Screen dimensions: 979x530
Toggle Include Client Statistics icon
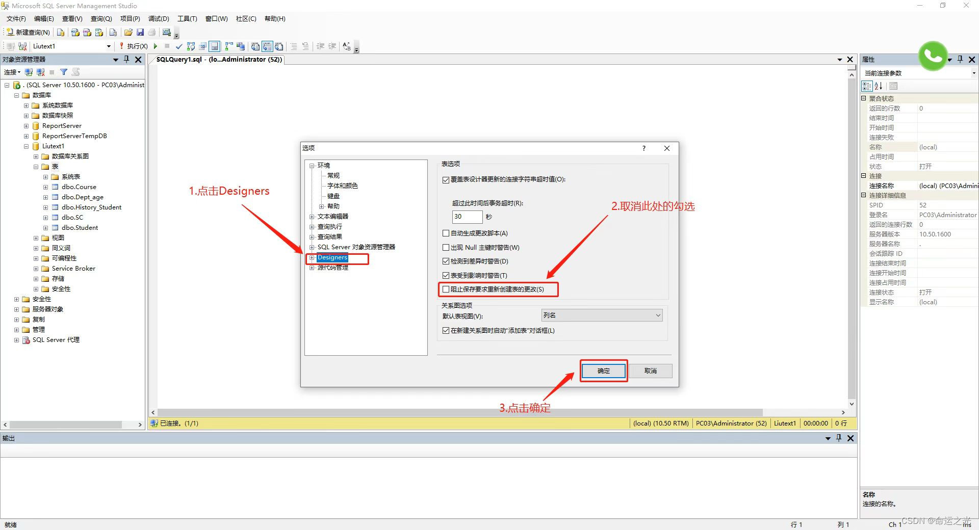241,46
